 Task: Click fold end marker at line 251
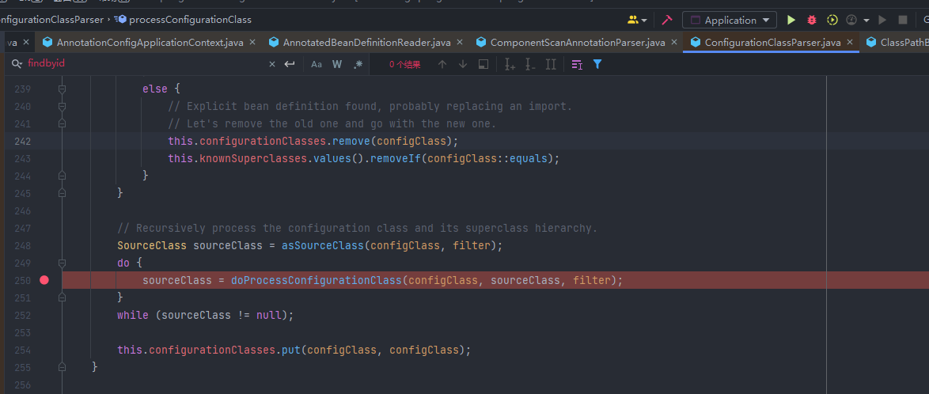pyautogui.click(x=62, y=297)
